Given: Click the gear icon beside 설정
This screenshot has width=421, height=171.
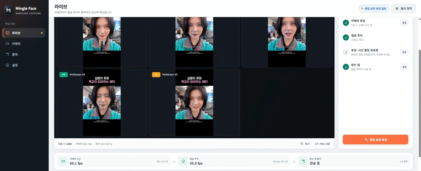Looking at the screenshot, I should click(x=7, y=65).
